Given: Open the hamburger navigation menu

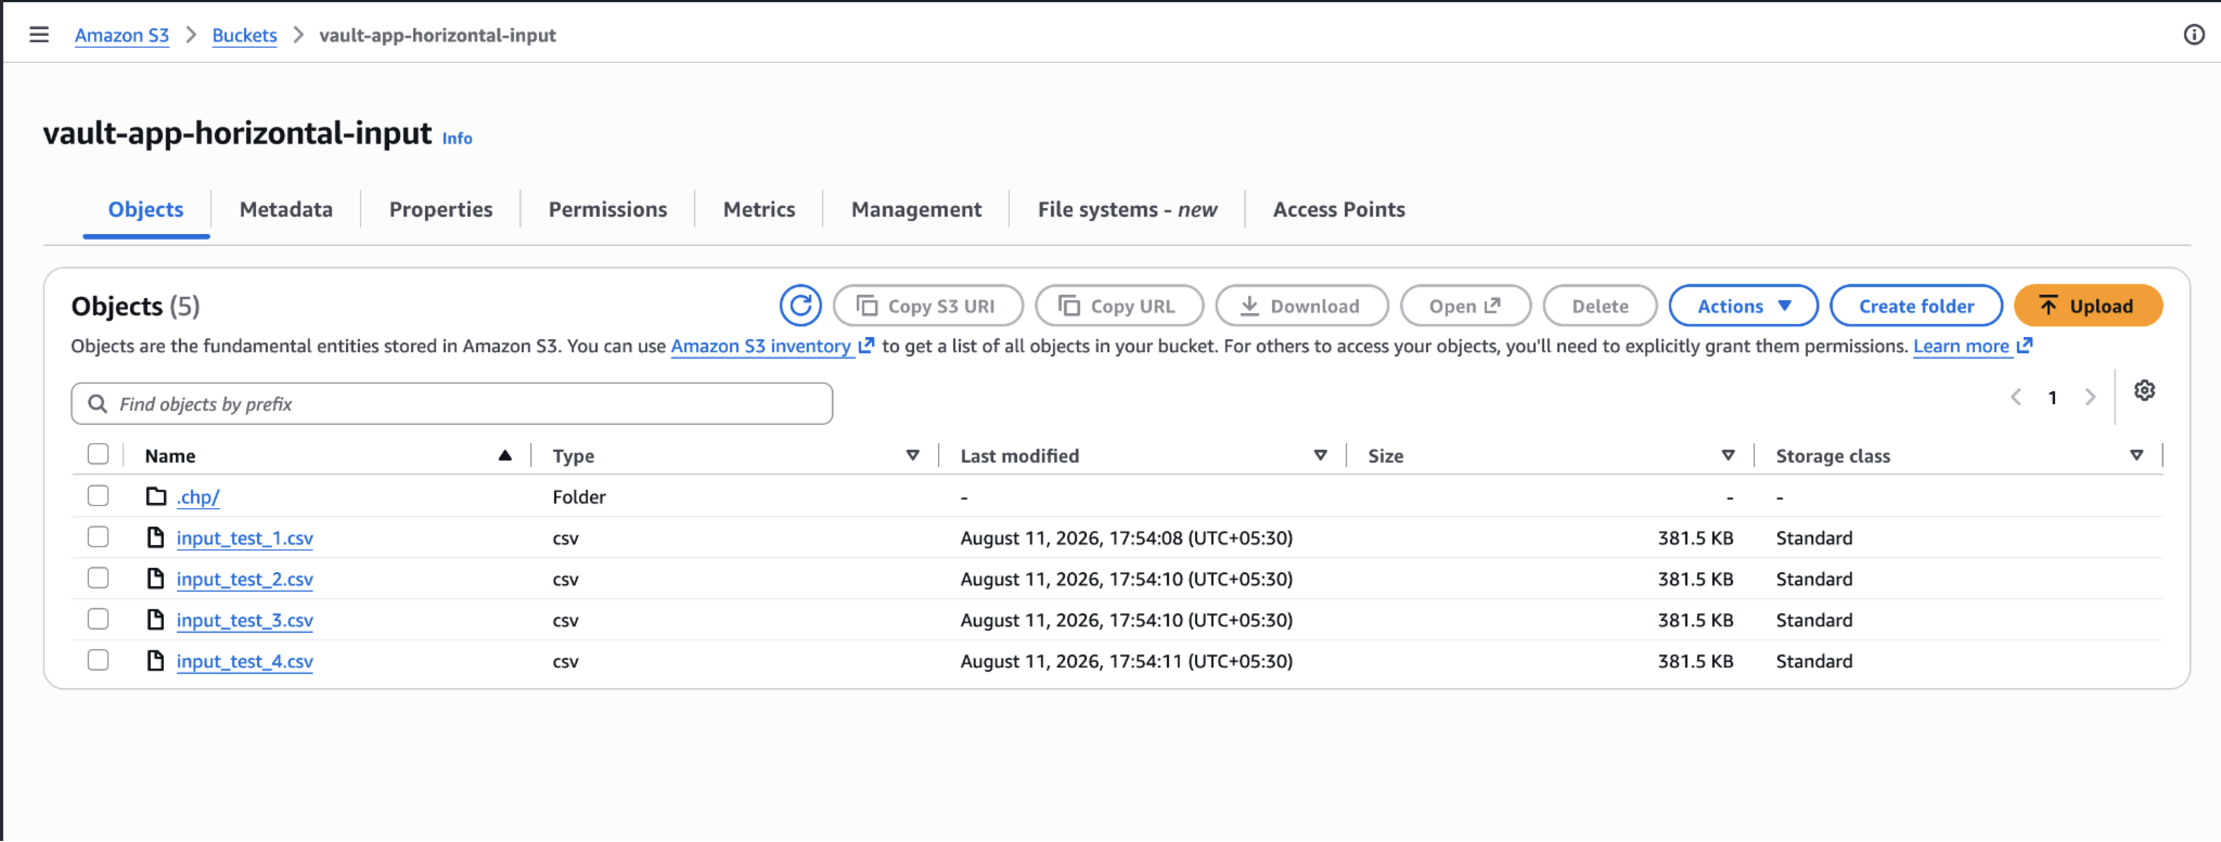Looking at the screenshot, I should (x=39, y=35).
